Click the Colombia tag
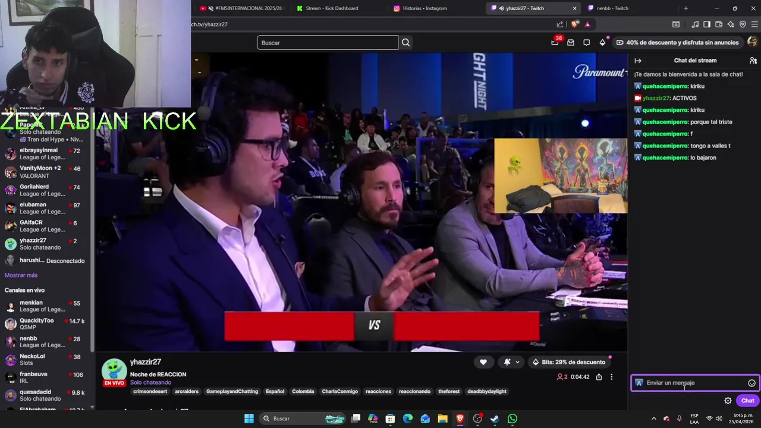Screen dimensions: 761x428 303,392
